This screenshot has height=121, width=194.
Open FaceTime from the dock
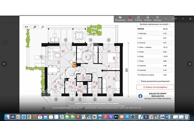click(x=73, y=117)
